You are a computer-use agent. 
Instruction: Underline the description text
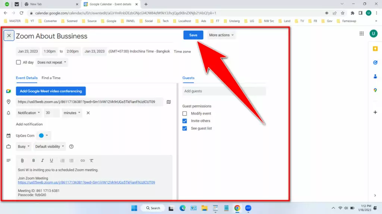pos(51,160)
